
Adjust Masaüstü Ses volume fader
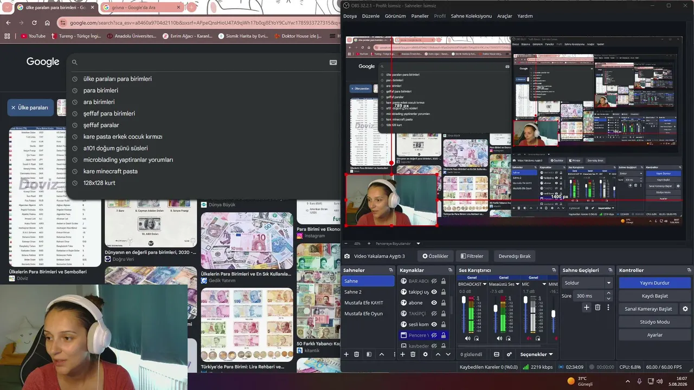click(496, 308)
